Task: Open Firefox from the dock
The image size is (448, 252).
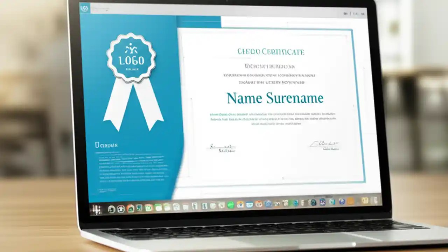Action: (258, 204)
